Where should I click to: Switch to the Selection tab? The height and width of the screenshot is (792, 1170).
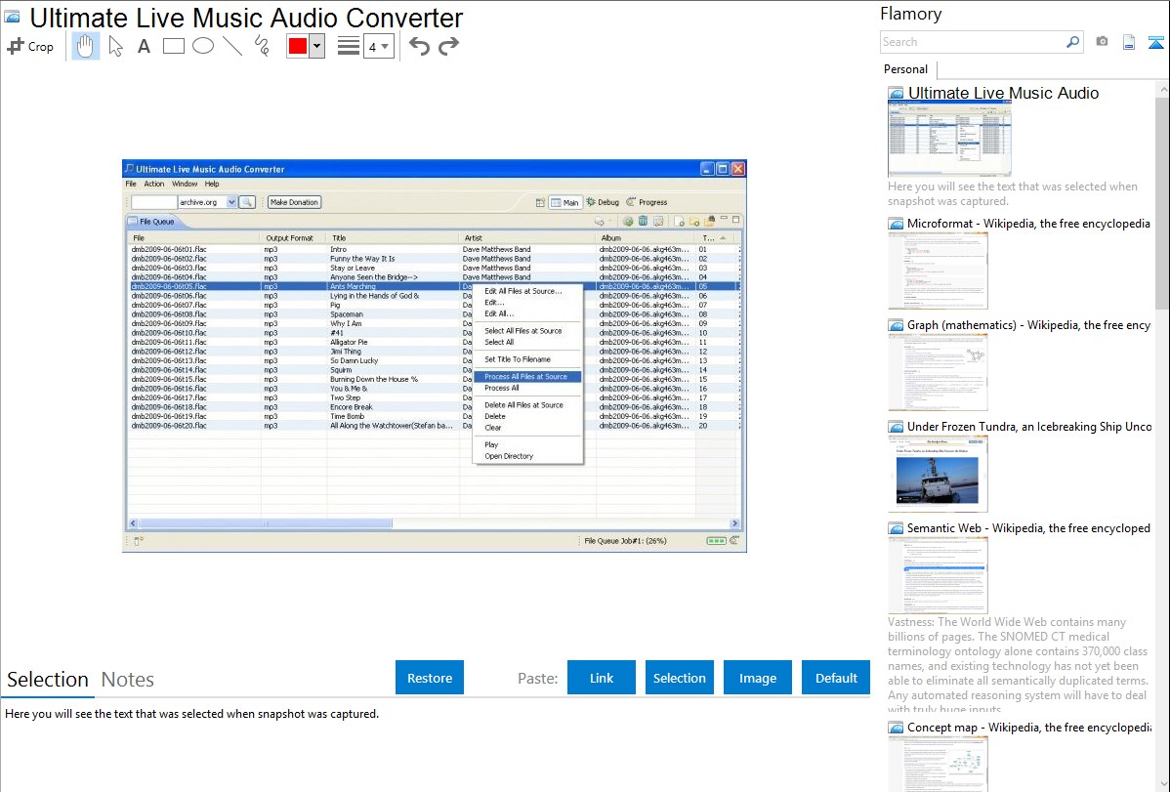48,680
